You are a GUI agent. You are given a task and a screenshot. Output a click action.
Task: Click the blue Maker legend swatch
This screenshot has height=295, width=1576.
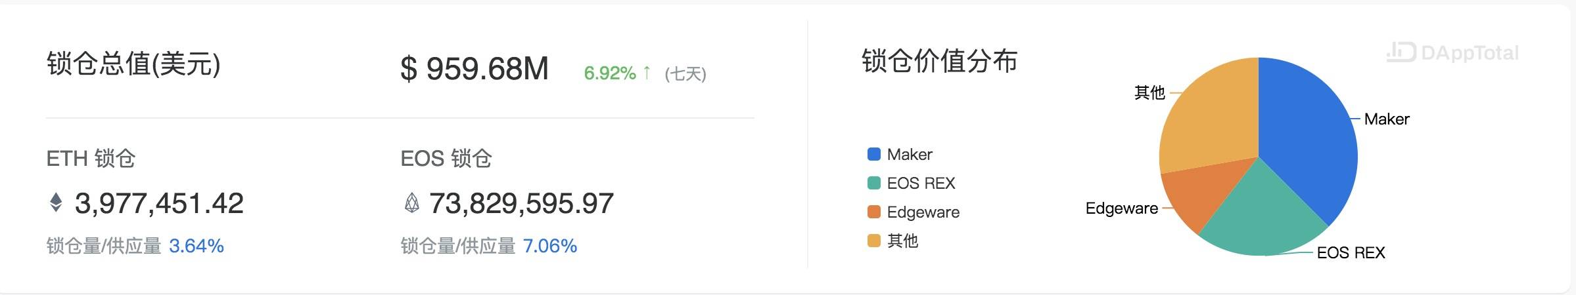[874, 154]
